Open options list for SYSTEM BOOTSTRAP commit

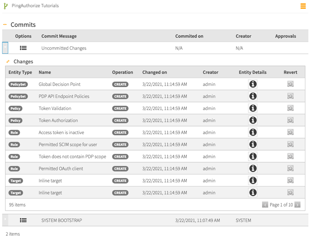click(x=23, y=220)
